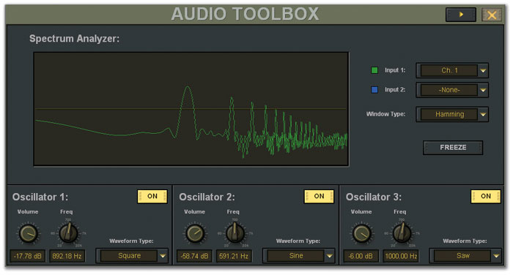Screen dimensions: 513x275
Task: Click Oscillator 1 Volume knob
Action: [x=29, y=233]
